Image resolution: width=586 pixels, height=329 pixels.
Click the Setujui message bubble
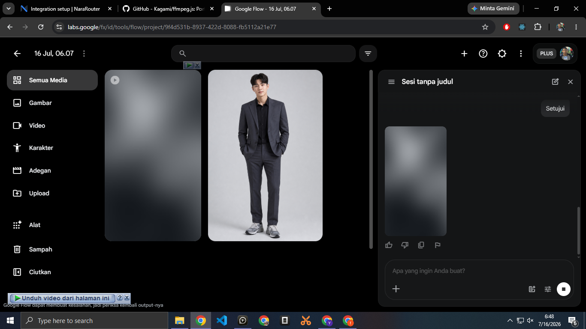coord(555,108)
